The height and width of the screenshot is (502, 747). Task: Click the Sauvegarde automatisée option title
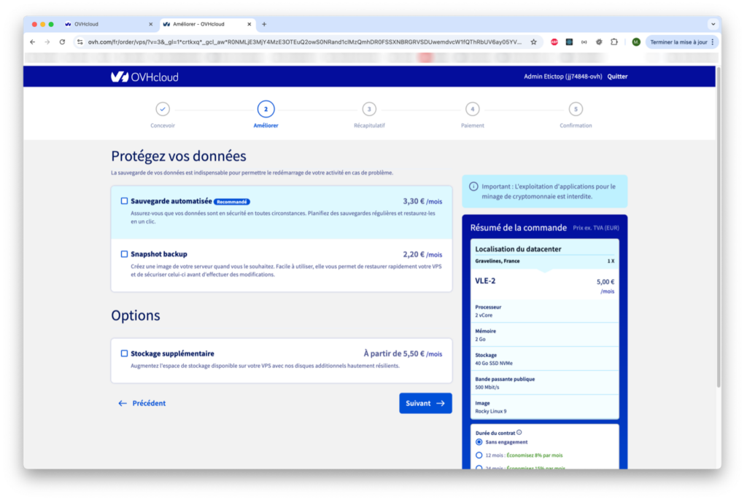click(171, 201)
